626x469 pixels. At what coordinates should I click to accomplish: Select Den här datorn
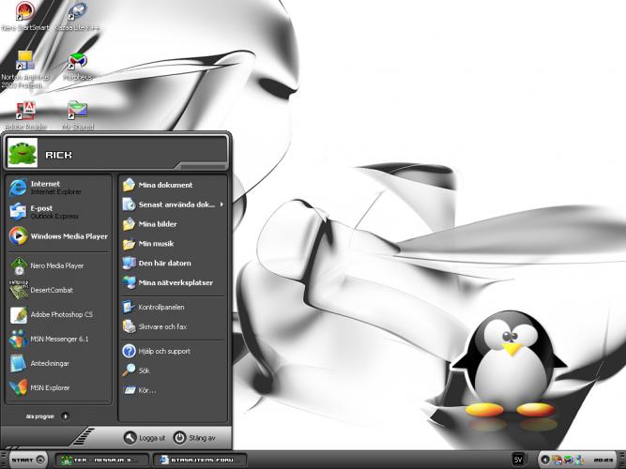click(163, 264)
